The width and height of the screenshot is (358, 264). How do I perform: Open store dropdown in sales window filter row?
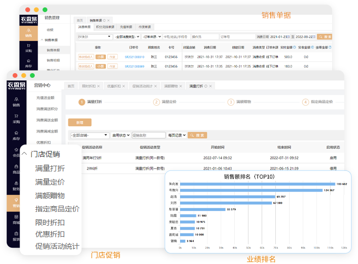95,37
